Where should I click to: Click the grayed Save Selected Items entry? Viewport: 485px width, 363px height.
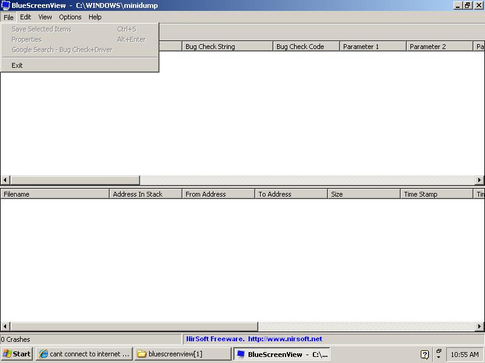click(80, 29)
